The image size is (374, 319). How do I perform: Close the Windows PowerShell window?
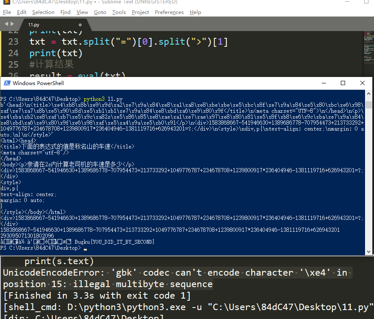(x=363, y=83)
